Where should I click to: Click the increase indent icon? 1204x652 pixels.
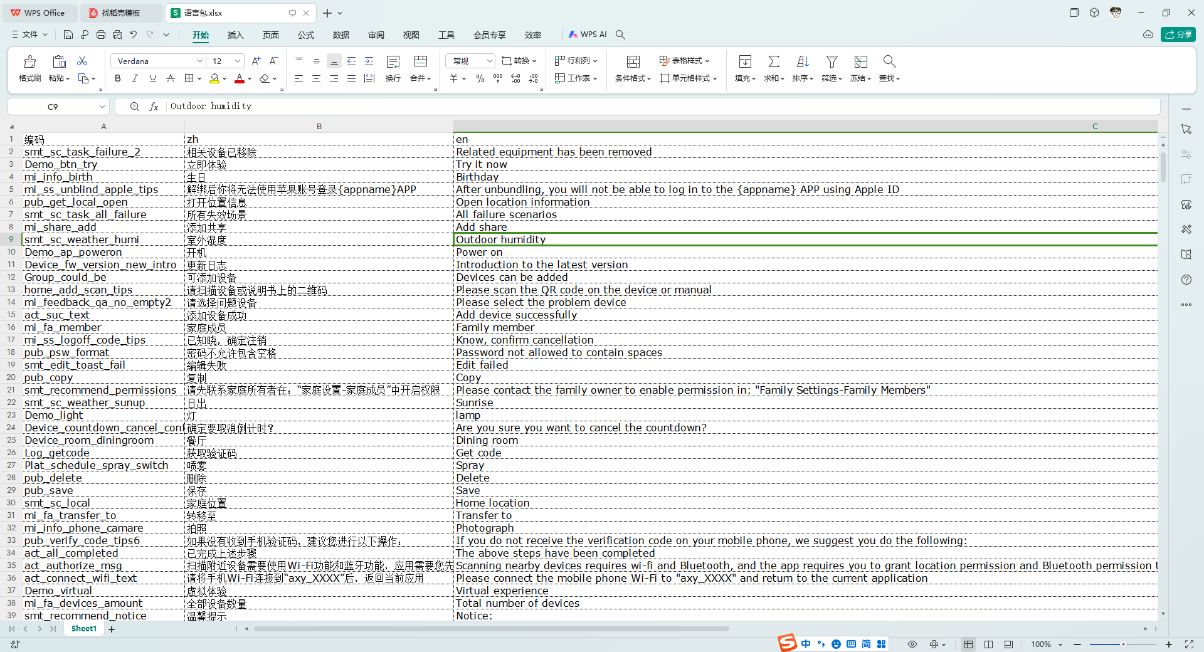[369, 61]
